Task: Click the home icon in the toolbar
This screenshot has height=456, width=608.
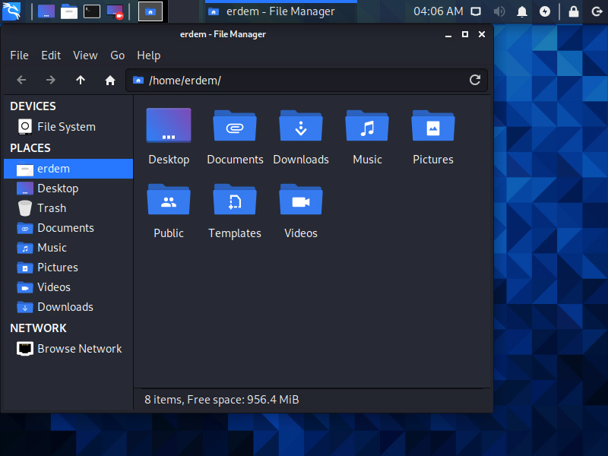Action: tap(109, 80)
